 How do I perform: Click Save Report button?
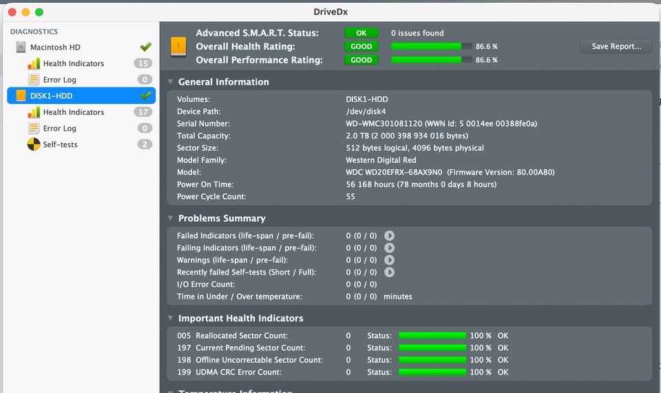(616, 46)
